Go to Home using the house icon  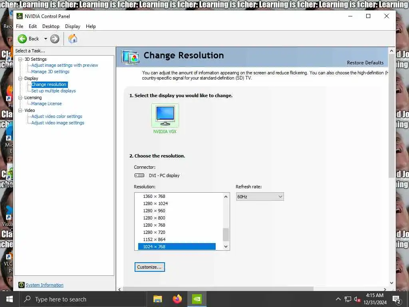(x=73, y=39)
